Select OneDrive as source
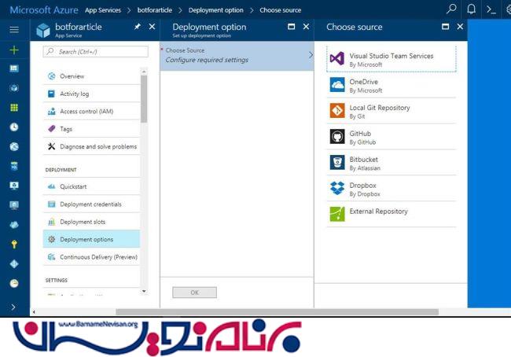The height and width of the screenshot is (357, 511). click(392, 86)
